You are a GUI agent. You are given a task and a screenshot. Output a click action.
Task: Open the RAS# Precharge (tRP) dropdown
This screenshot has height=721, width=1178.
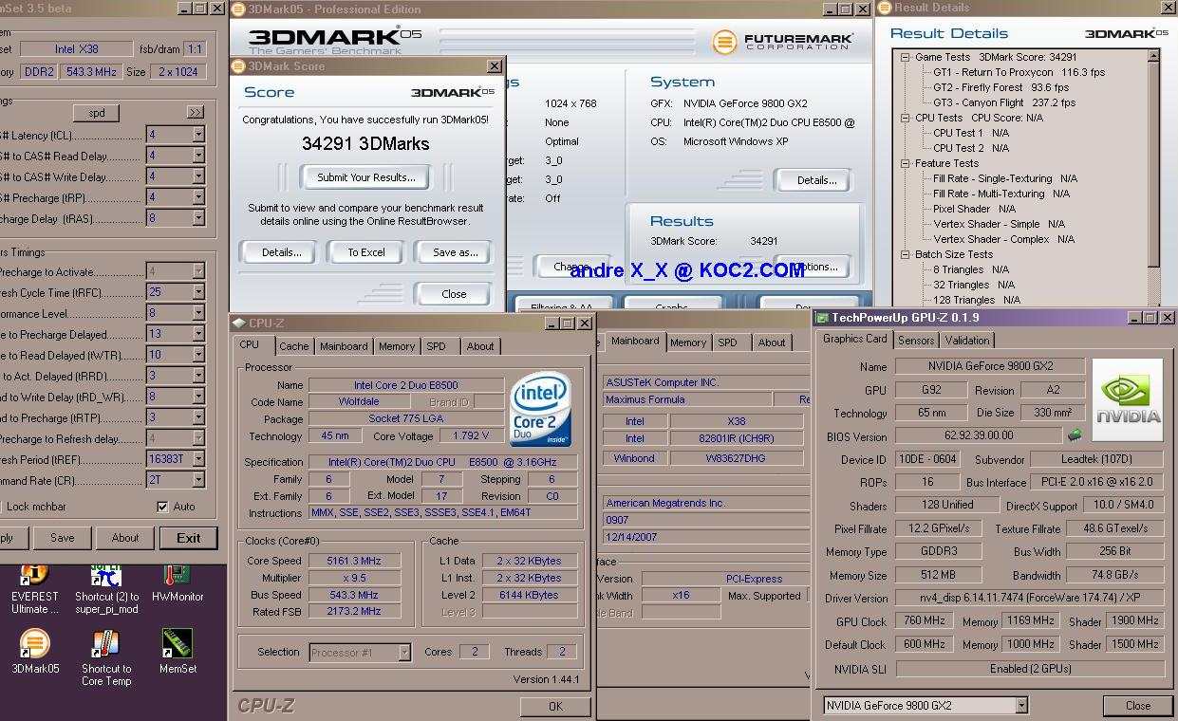[x=198, y=197]
